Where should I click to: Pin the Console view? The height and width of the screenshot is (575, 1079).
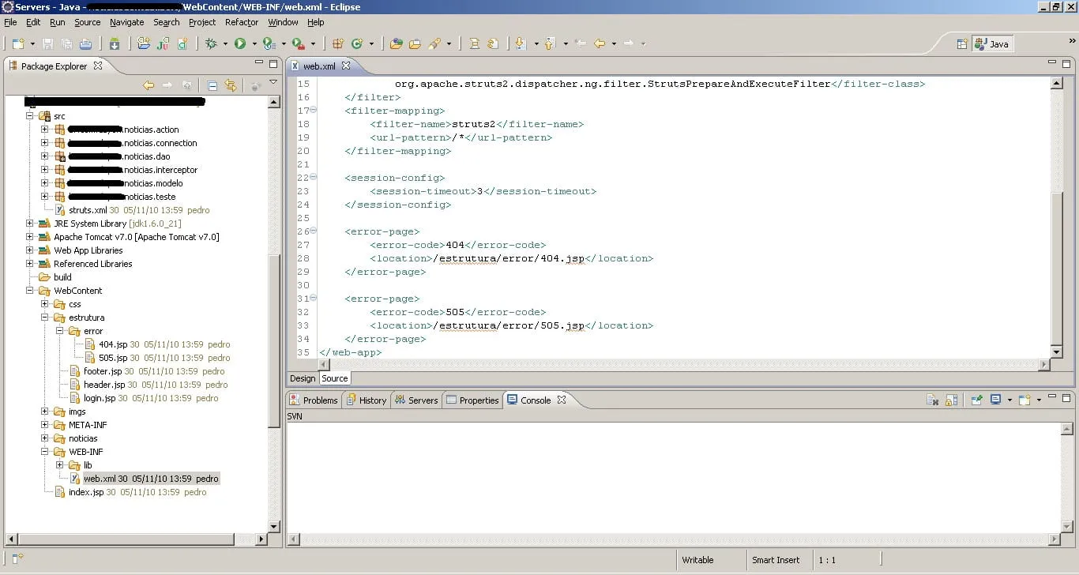click(x=976, y=400)
